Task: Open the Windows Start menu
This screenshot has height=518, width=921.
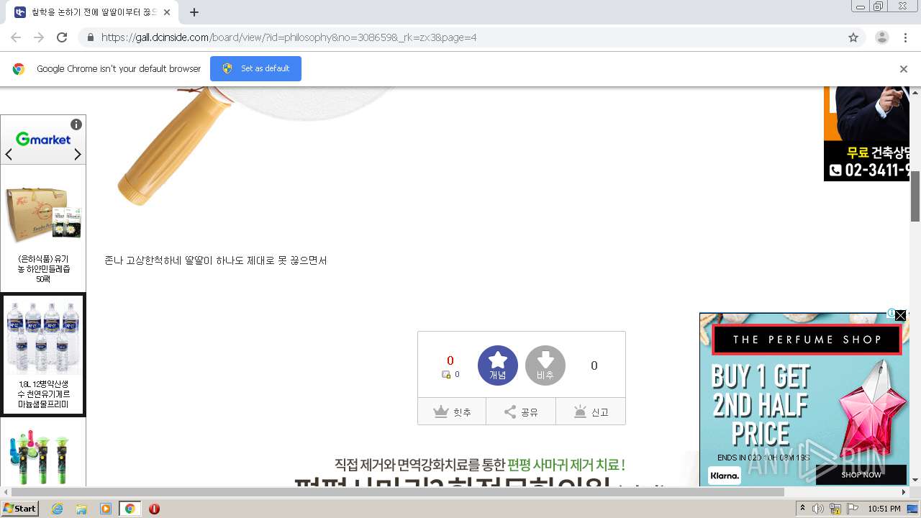Action: [x=20, y=508]
